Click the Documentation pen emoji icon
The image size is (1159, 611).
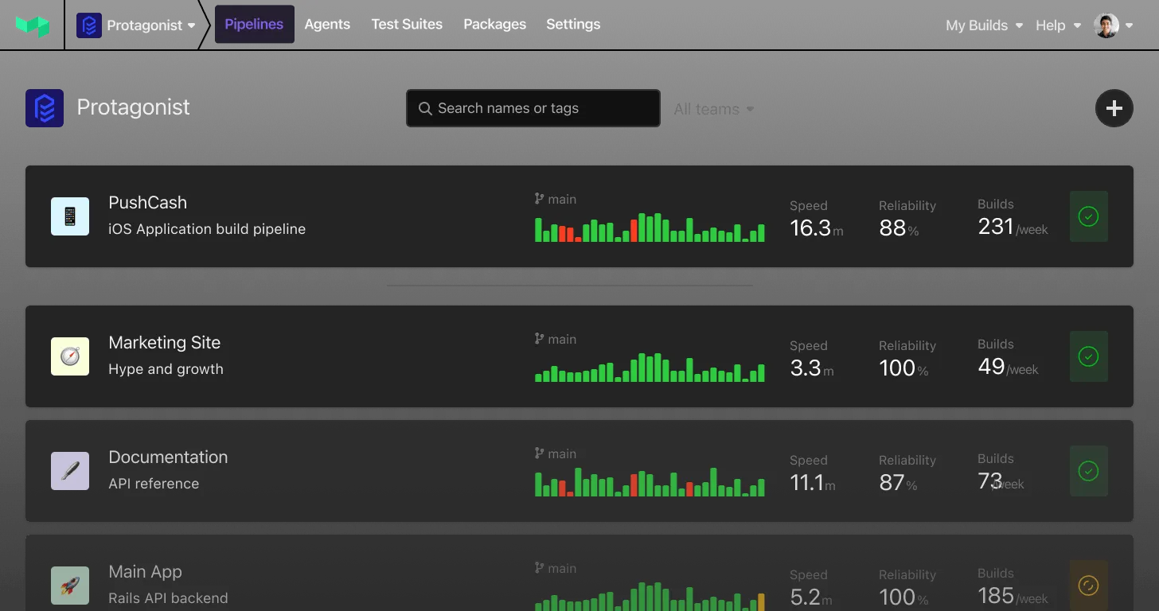coord(70,471)
